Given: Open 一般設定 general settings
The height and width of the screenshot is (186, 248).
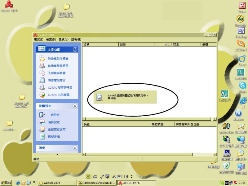Looking at the screenshot, I should 50,115.
